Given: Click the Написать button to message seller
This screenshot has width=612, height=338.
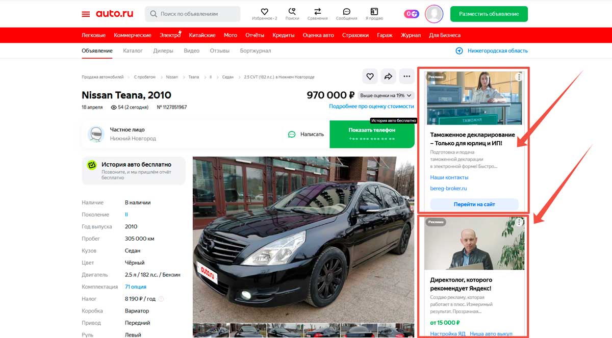Looking at the screenshot, I should click(x=306, y=135).
